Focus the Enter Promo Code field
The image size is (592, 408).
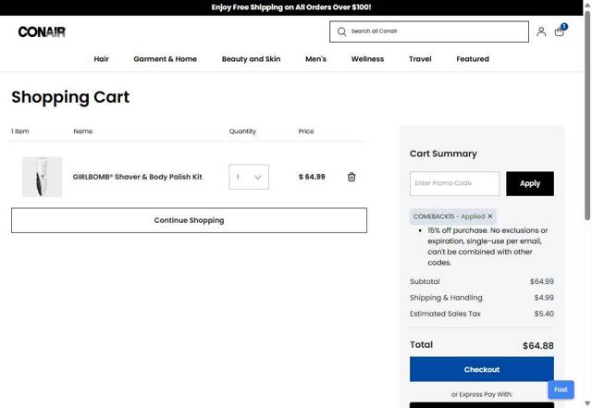pyautogui.click(x=454, y=183)
